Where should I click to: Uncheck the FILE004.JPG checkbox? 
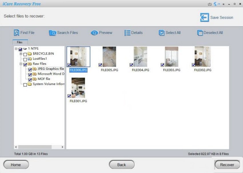tap(131, 65)
